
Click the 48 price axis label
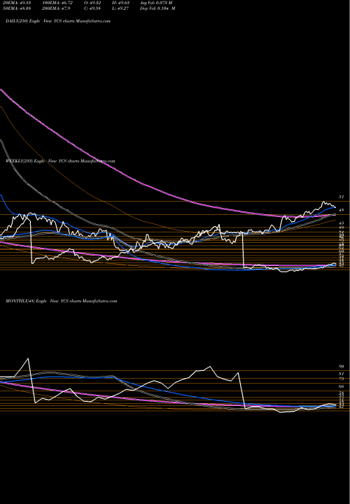(x=342, y=210)
